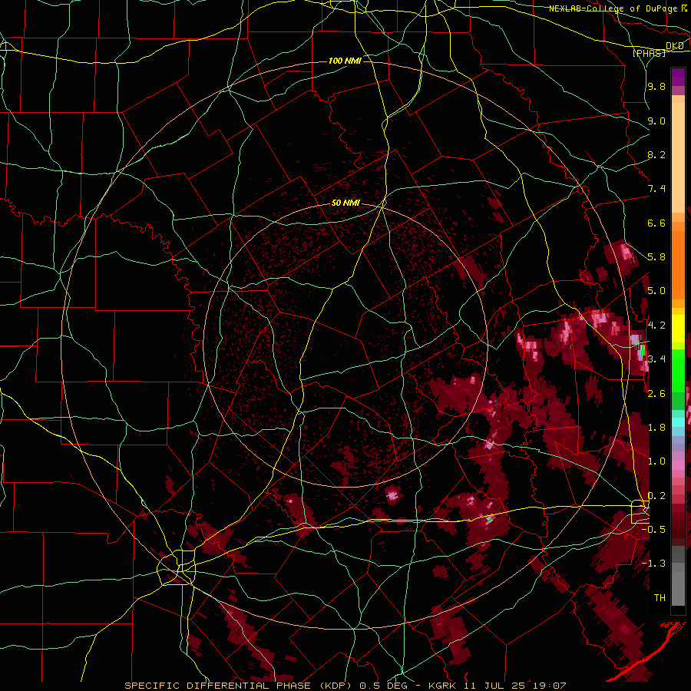The image size is (691, 691).
Task: Pick the peach segment of the color bar
Action: pyautogui.click(x=678, y=159)
